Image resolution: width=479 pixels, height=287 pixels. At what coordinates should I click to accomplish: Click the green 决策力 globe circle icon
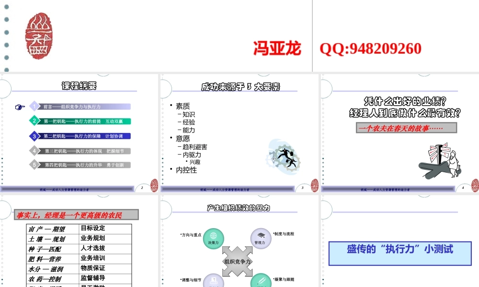click(x=214, y=239)
